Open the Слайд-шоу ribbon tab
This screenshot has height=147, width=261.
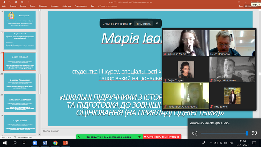pos(66,6)
